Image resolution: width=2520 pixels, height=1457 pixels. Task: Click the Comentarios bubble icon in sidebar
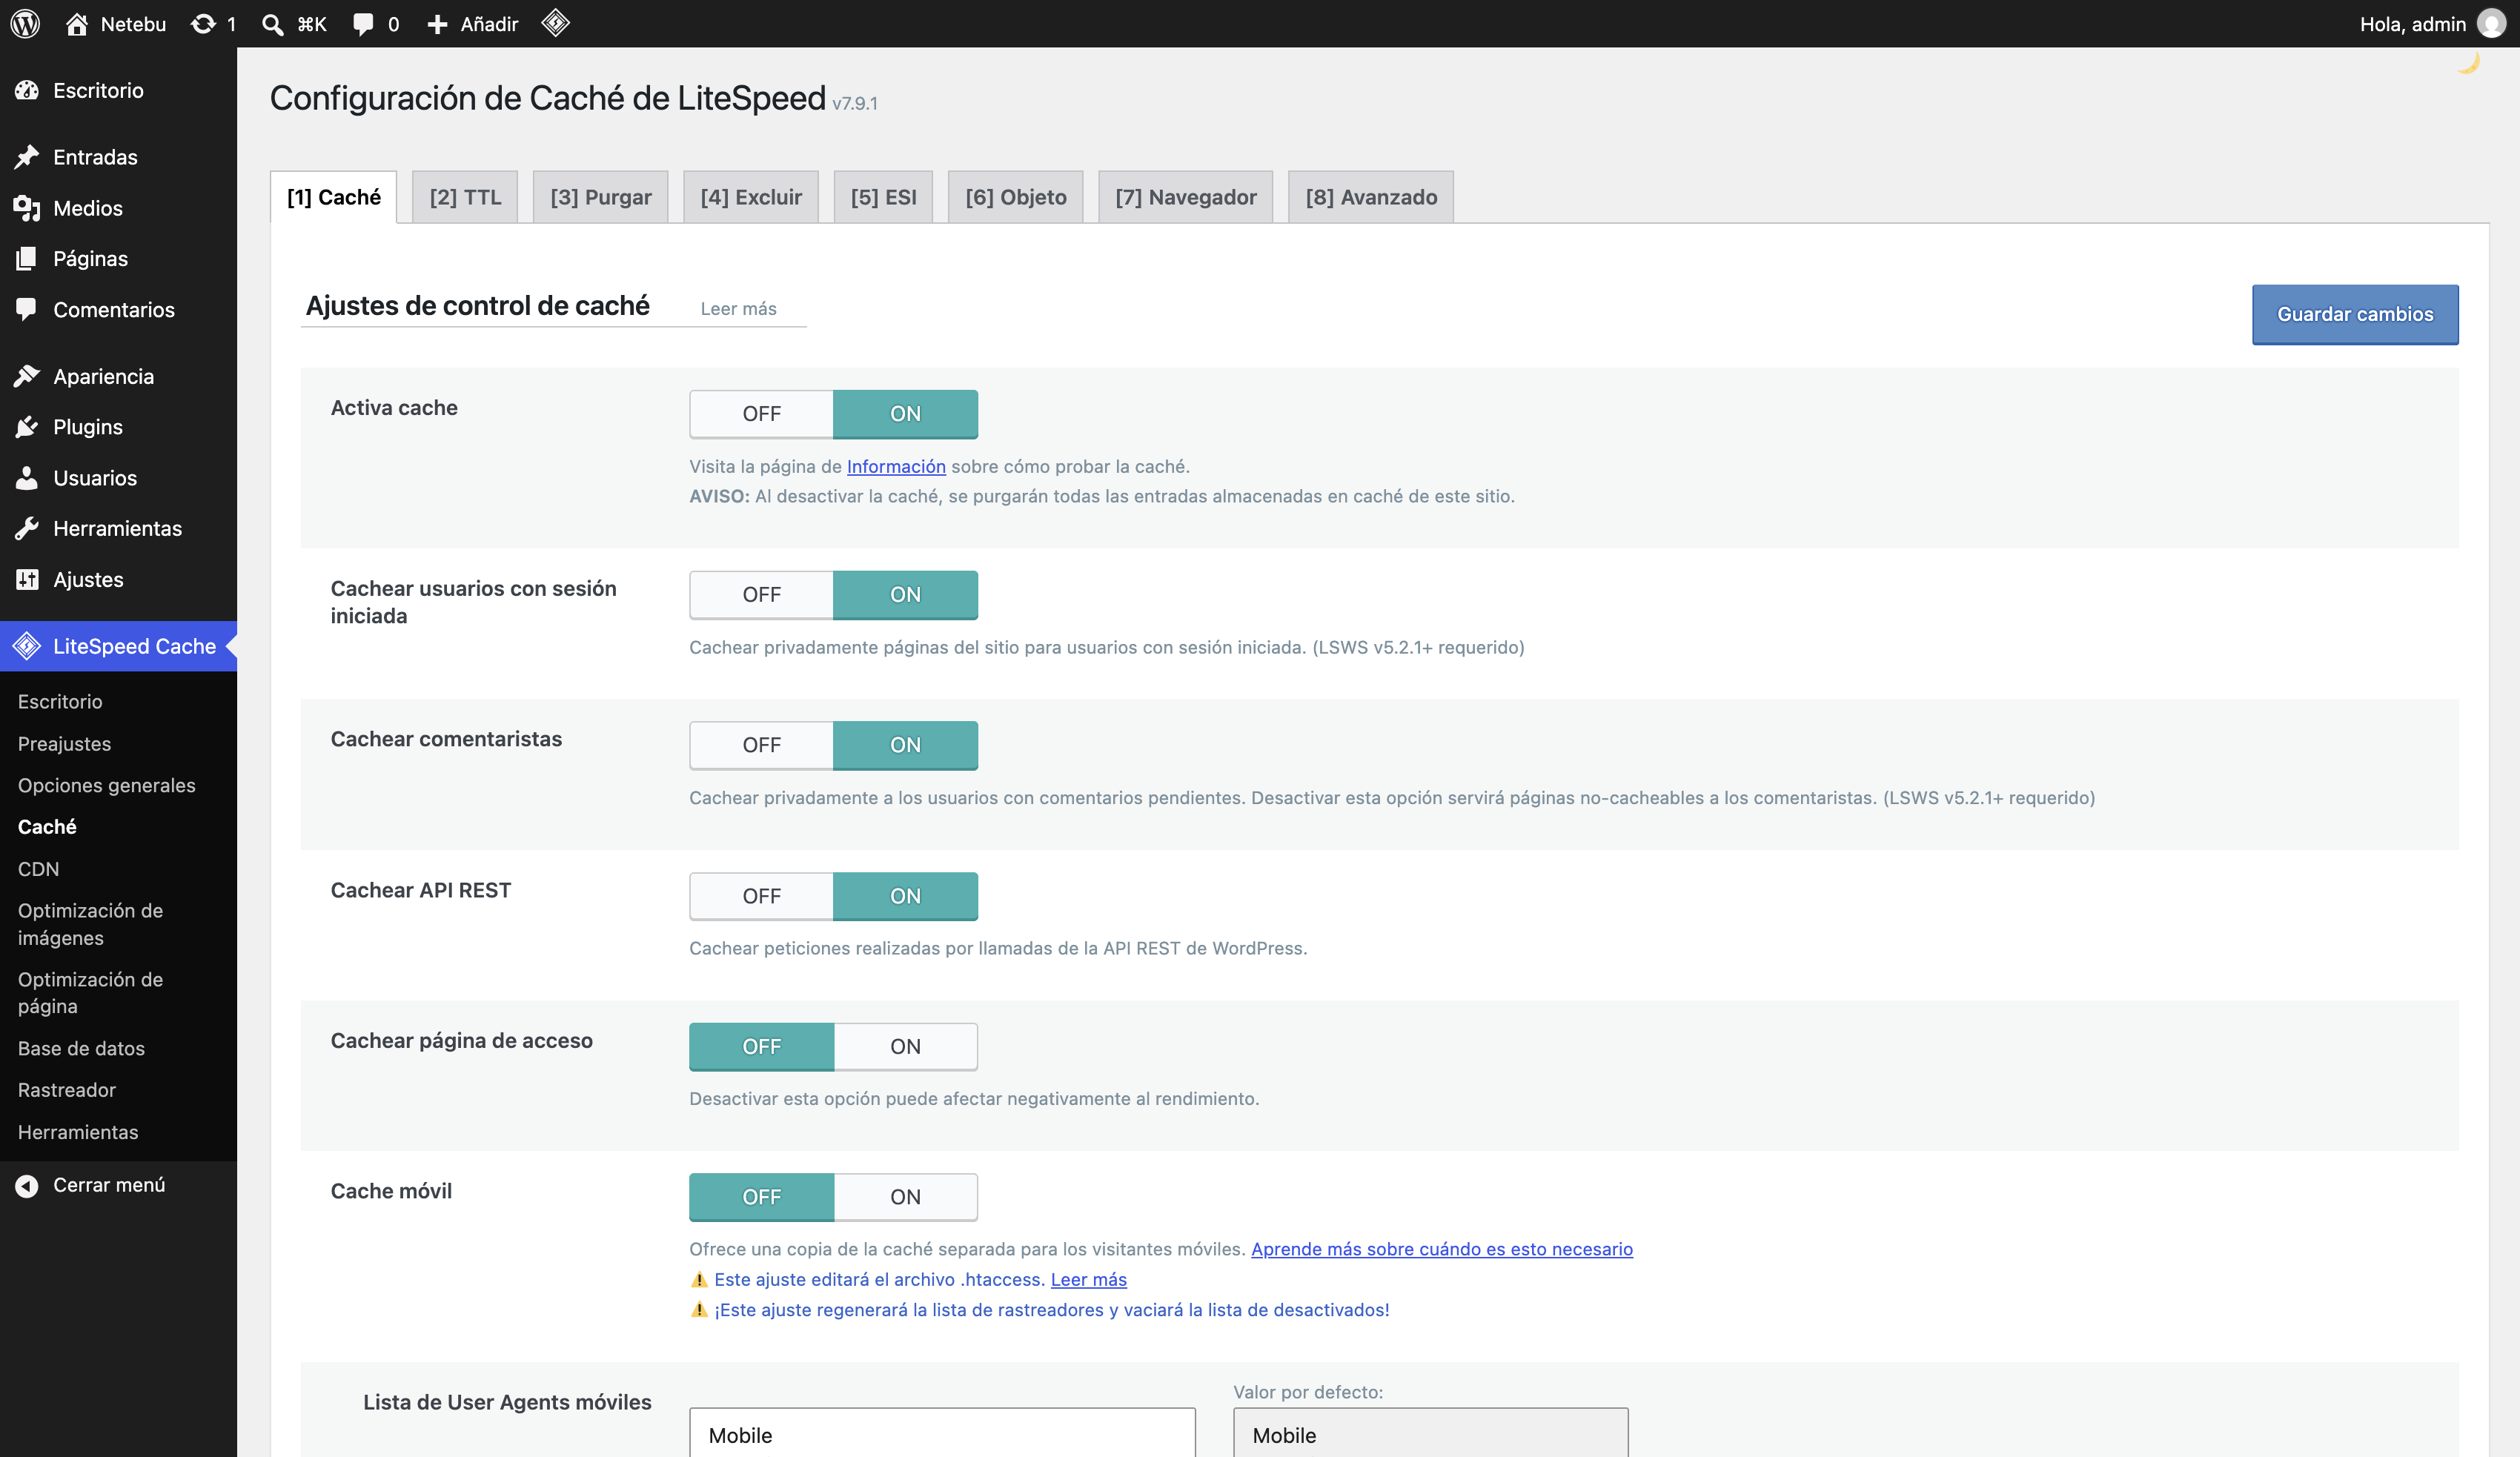coord(27,309)
